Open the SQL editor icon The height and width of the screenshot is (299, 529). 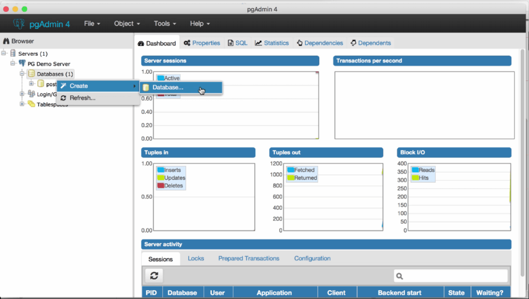pos(231,43)
